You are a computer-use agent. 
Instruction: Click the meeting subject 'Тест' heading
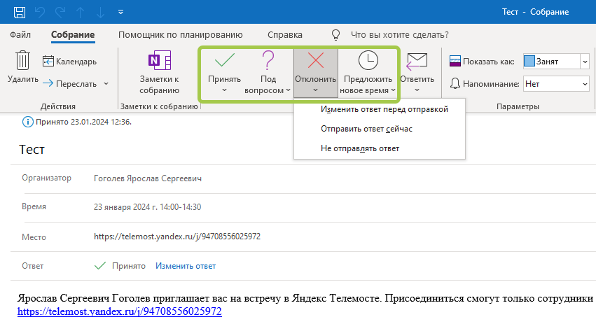pyautogui.click(x=32, y=150)
